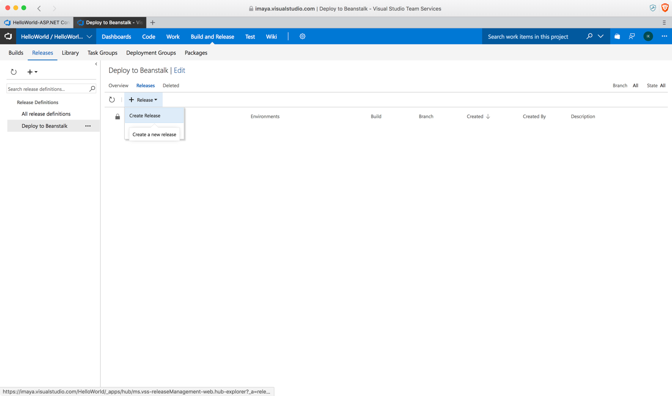Open the Dashboards hub
672x396 pixels.
[x=117, y=37]
